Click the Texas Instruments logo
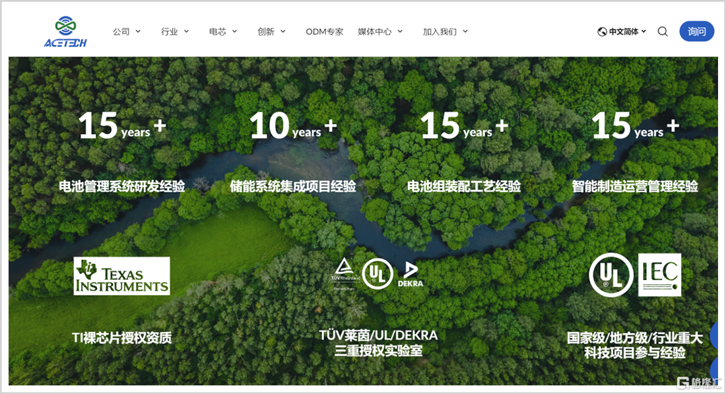726x394 pixels. (x=122, y=276)
